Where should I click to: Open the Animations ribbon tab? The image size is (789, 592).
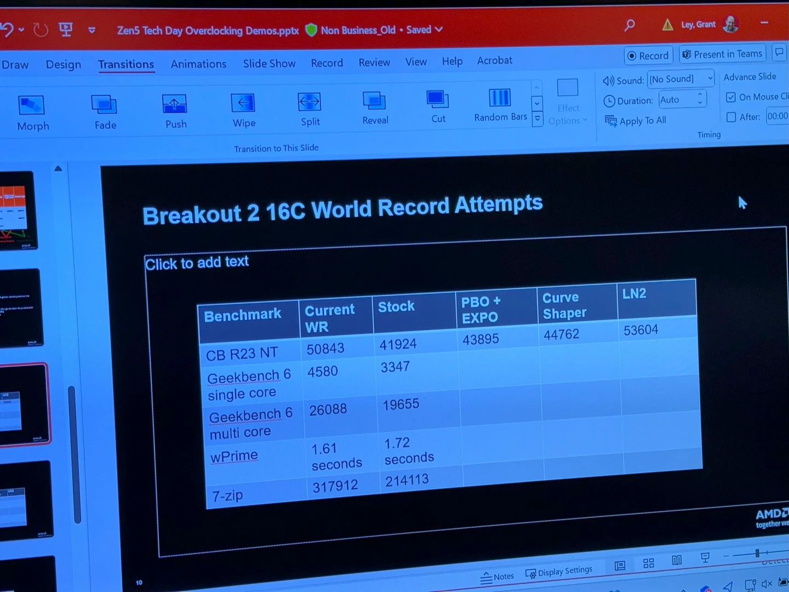pyautogui.click(x=198, y=64)
